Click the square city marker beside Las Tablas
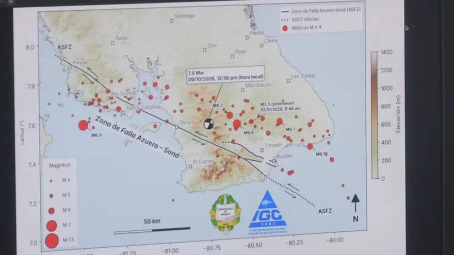 tap(288, 81)
